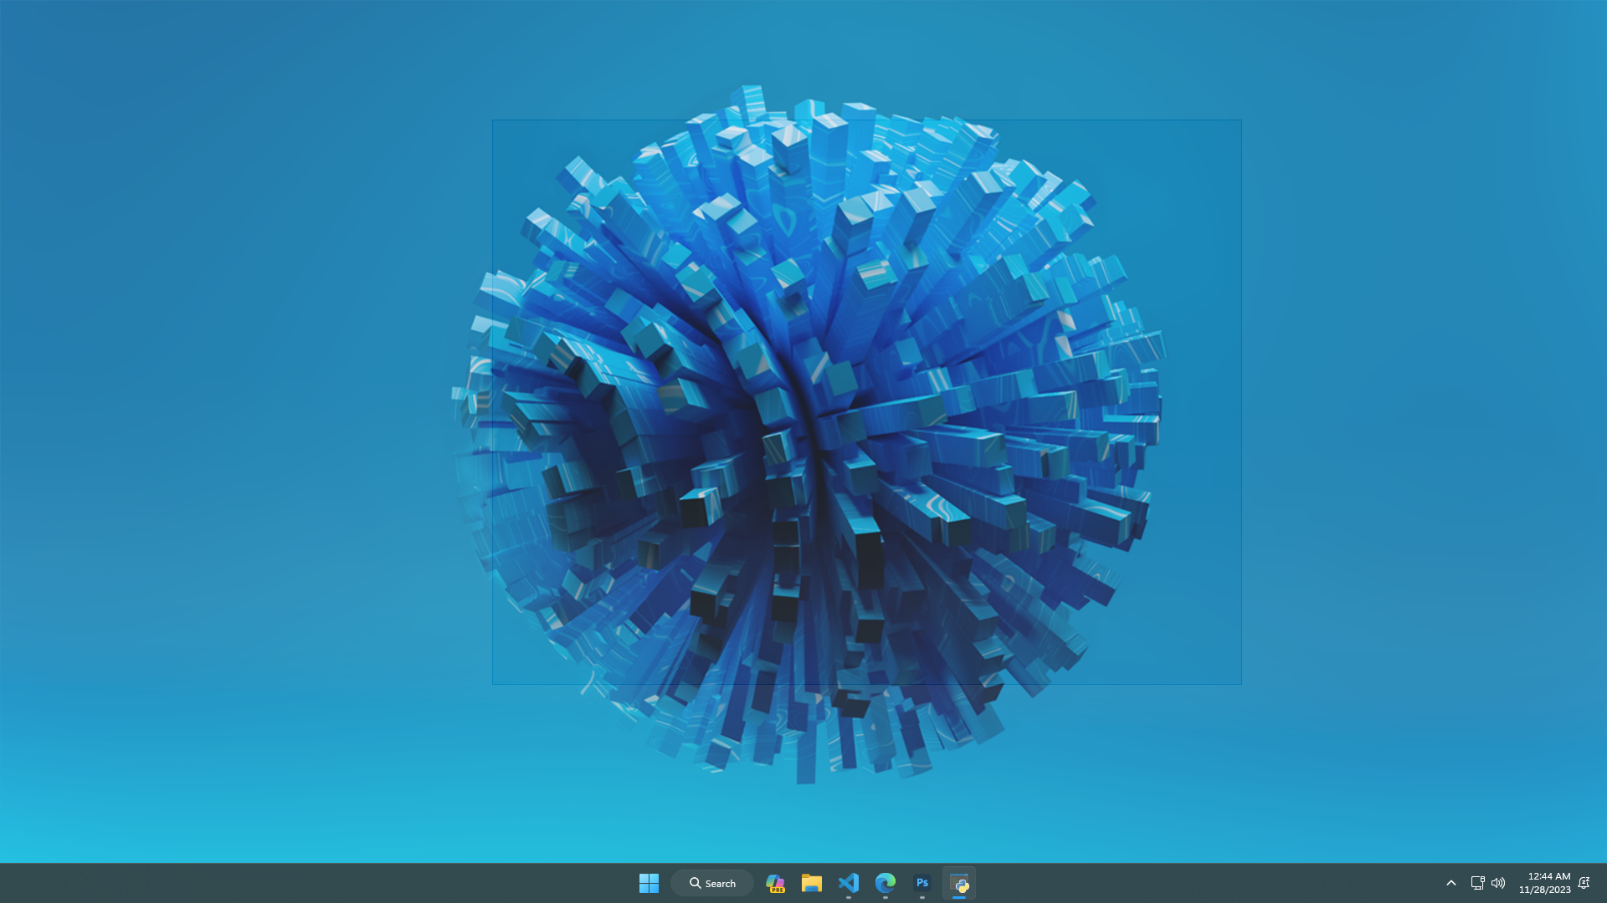
Task: Open the Windows Start menu
Action: (x=649, y=883)
